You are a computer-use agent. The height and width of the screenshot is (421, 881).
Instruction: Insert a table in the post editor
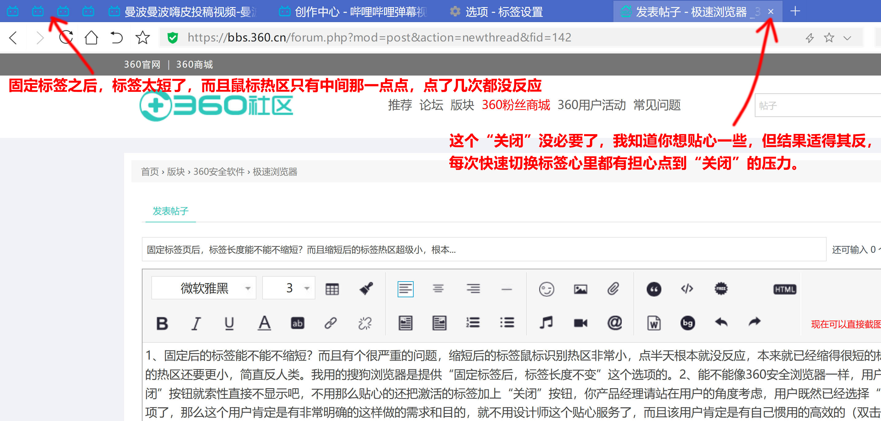point(332,289)
